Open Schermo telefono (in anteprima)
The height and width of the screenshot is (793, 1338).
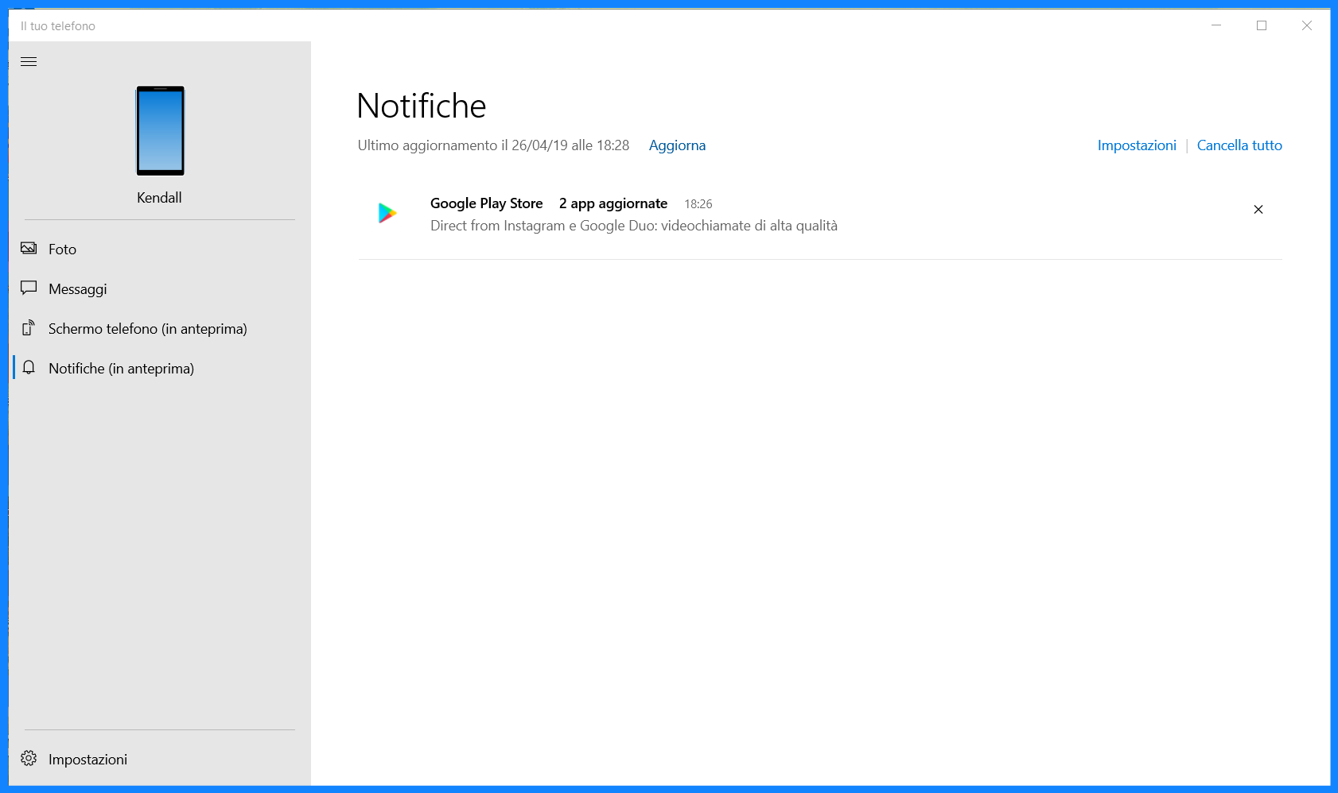coord(159,328)
